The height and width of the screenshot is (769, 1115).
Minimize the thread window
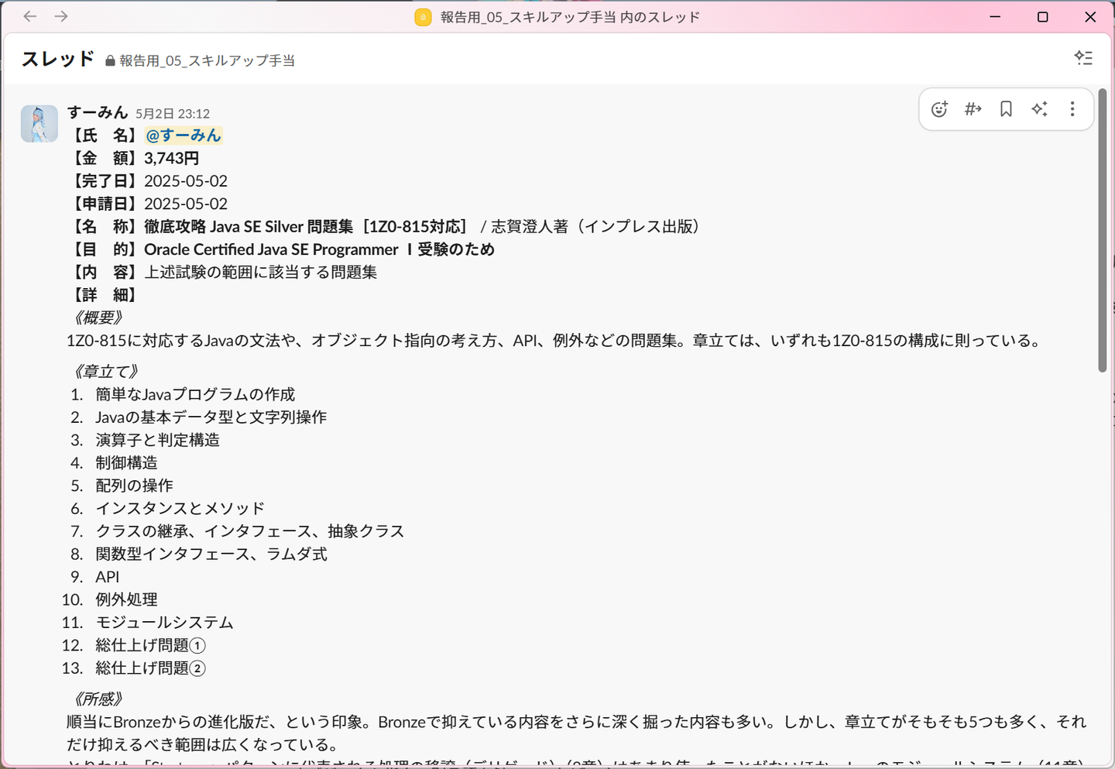(x=996, y=17)
